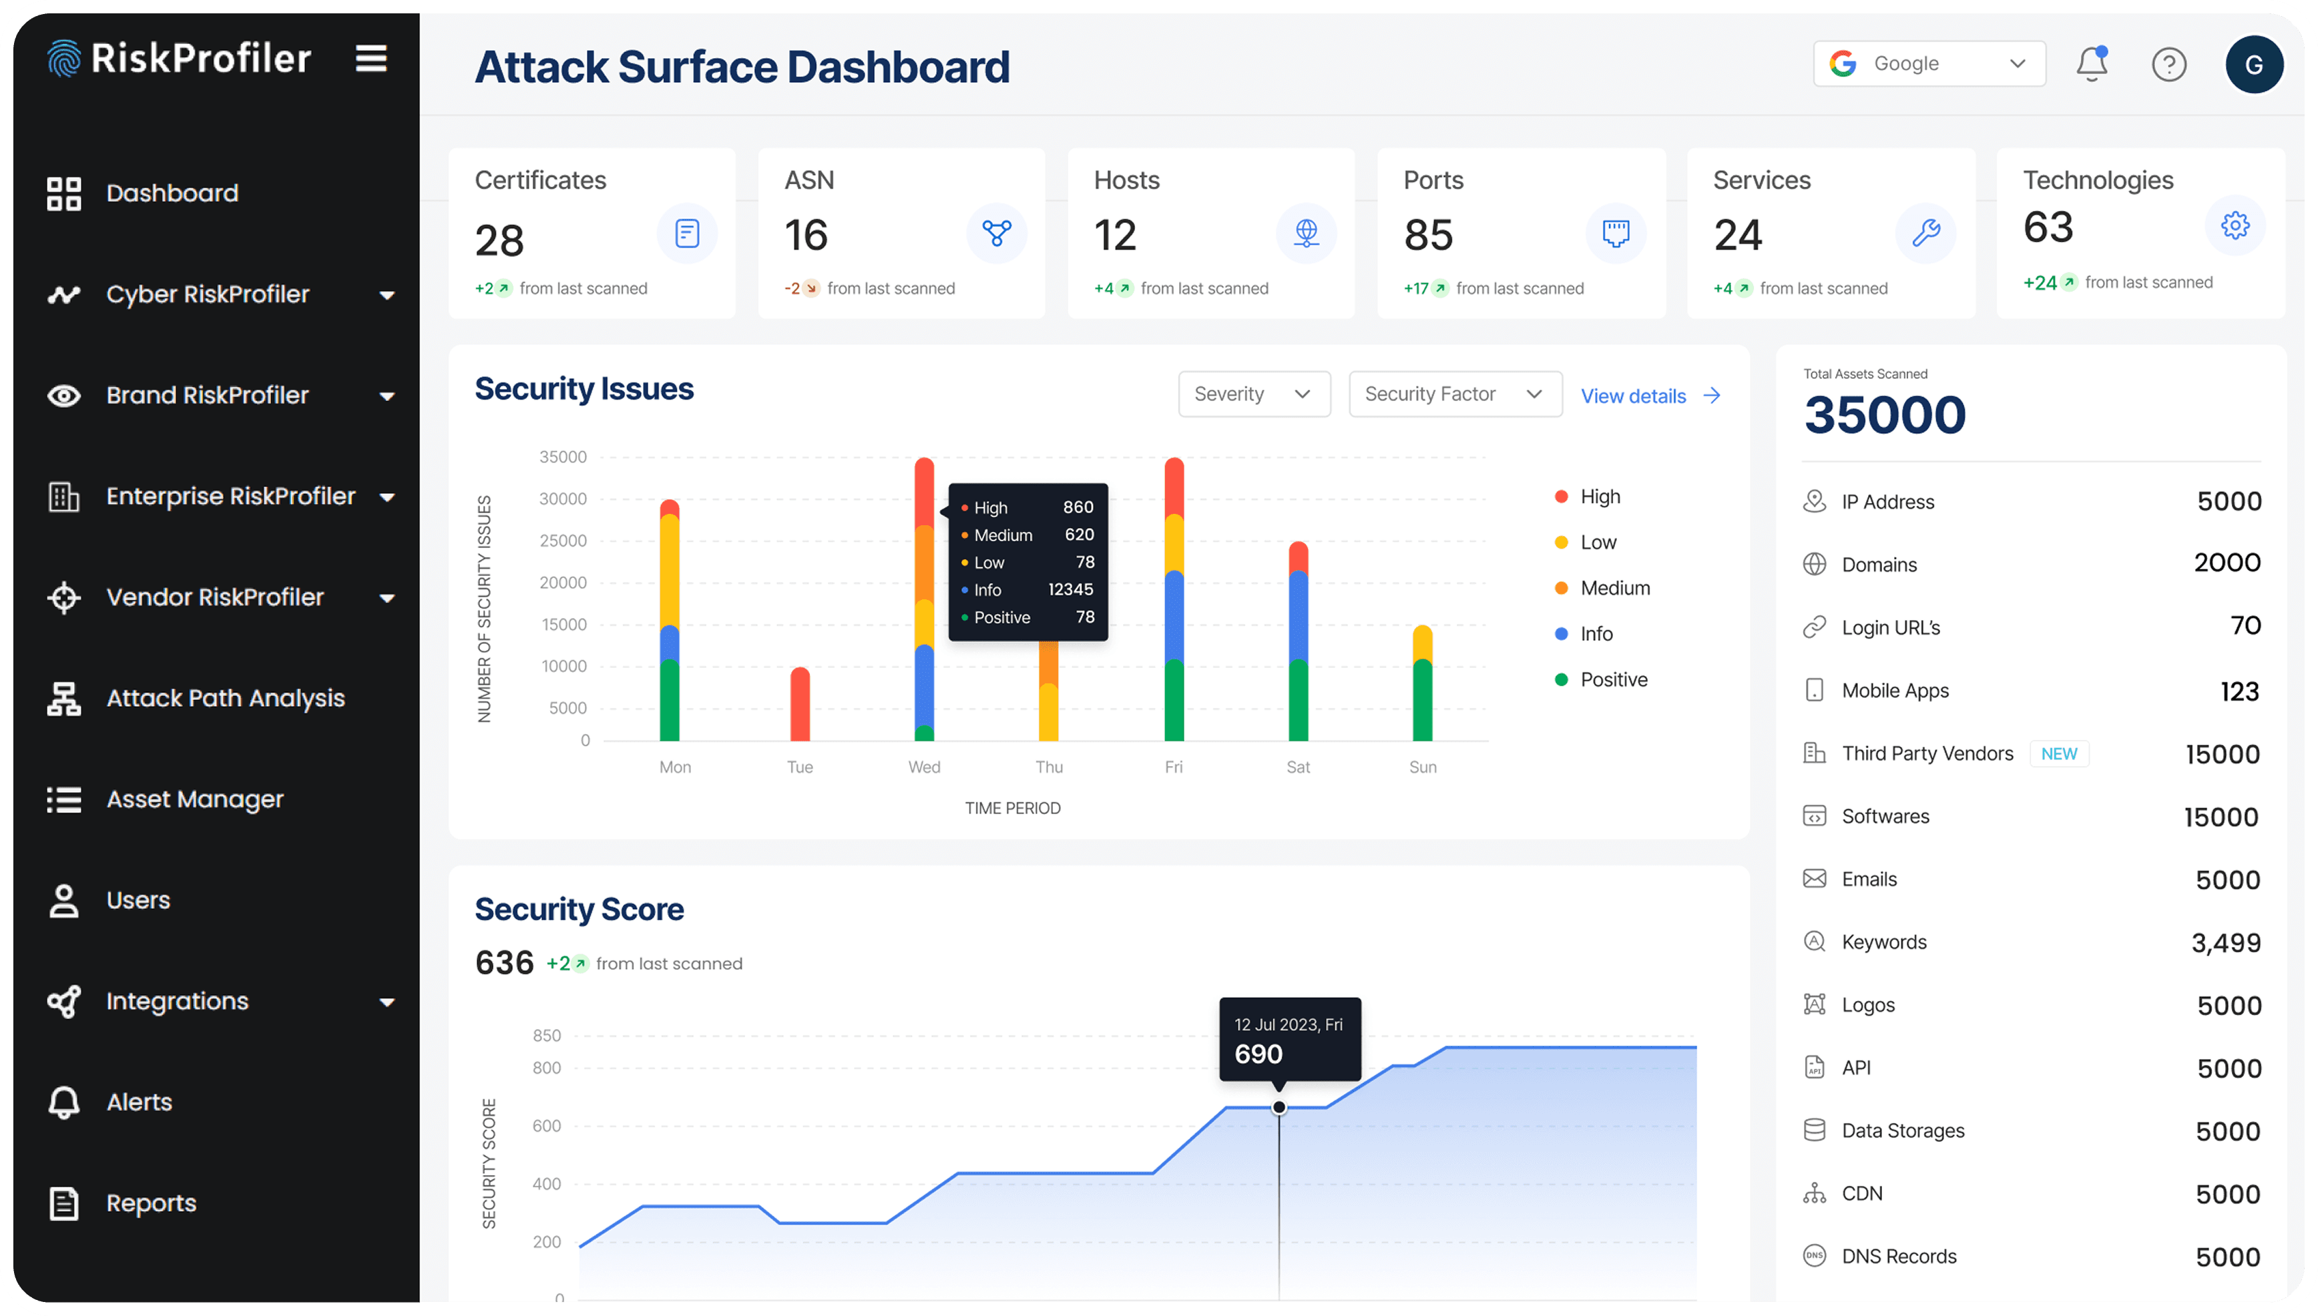The height and width of the screenshot is (1316, 2318).
Task: Open the notifications bell icon
Action: pyautogui.click(x=2091, y=64)
